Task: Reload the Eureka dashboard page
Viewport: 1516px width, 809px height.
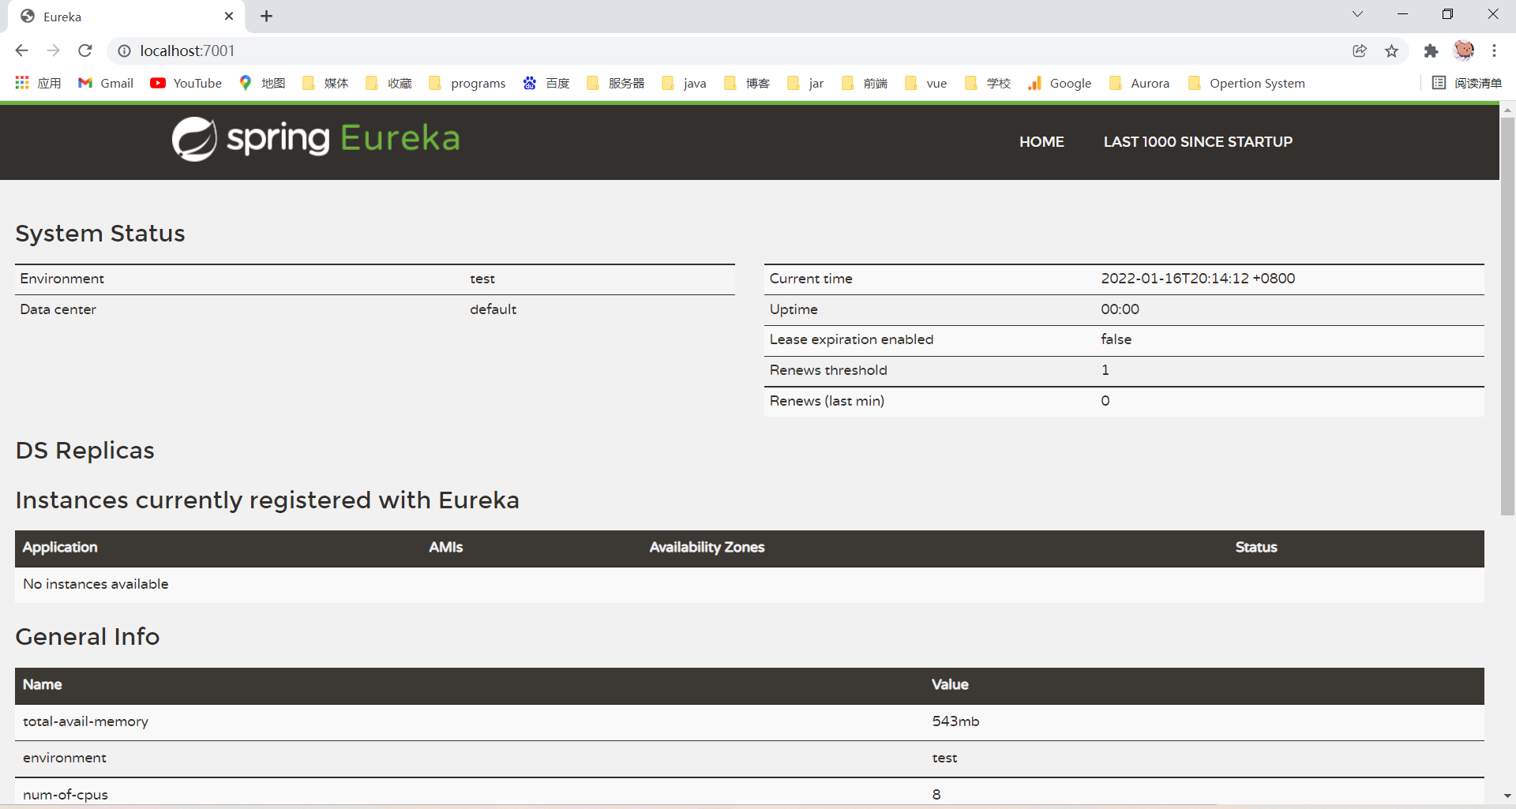Action: (x=84, y=51)
